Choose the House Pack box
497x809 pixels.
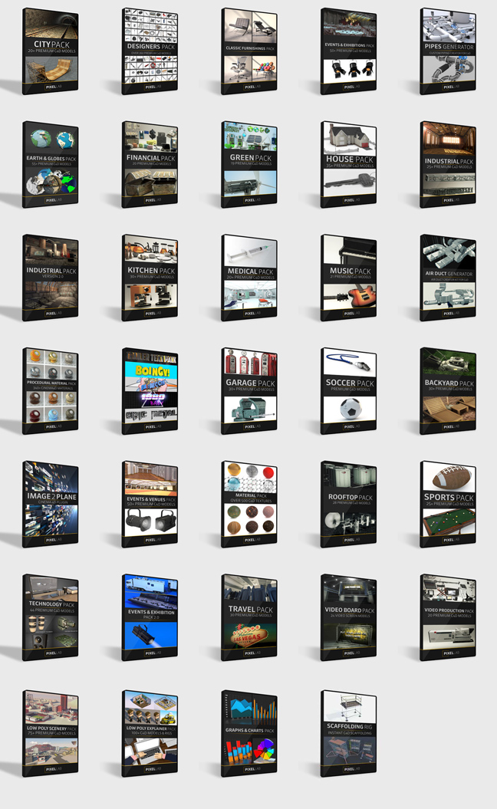(x=348, y=164)
